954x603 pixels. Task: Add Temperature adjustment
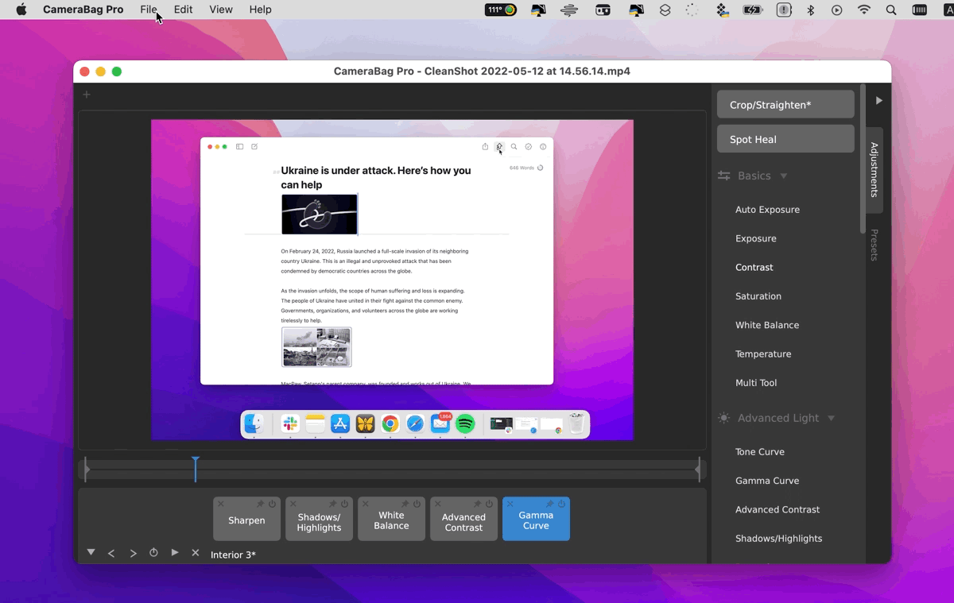pos(763,354)
